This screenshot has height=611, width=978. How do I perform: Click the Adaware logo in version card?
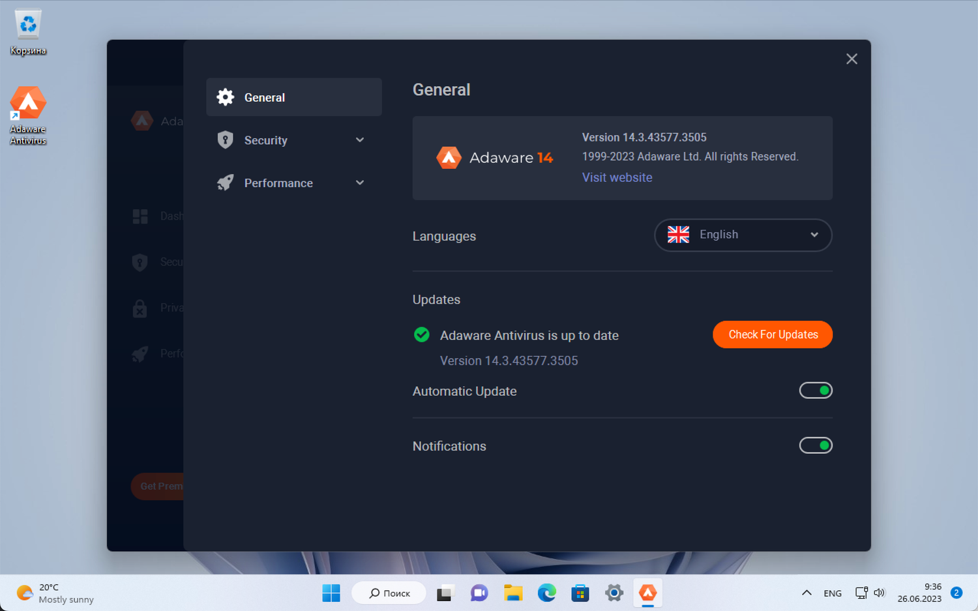click(x=449, y=158)
